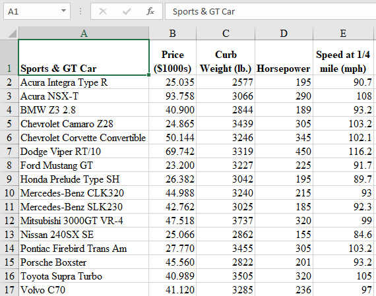Select the Nissan 240SX SE cell

(84, 235)
